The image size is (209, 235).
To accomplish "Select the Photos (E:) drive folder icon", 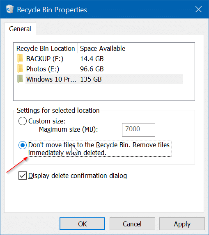I will (x=20, y=68).
